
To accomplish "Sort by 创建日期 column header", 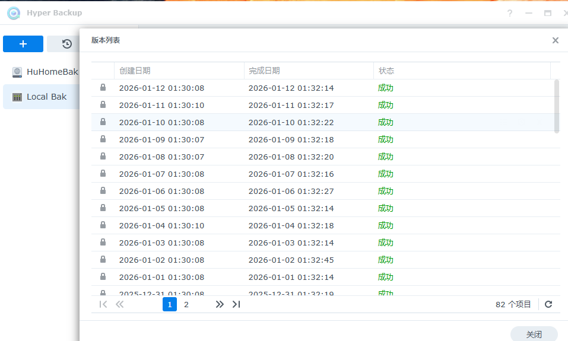I will [179, 71].
